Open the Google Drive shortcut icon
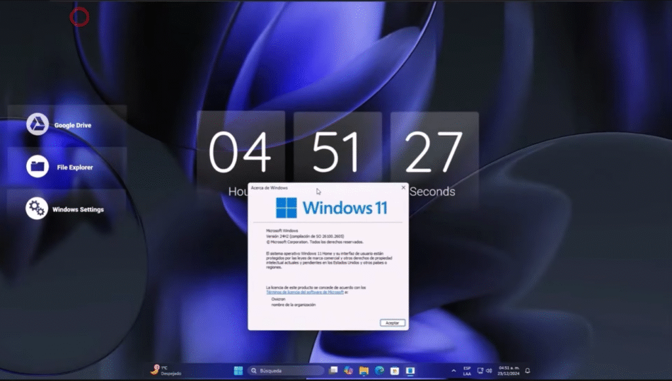The height and width of the screenshot is (381, 672). tap(37, 125)
